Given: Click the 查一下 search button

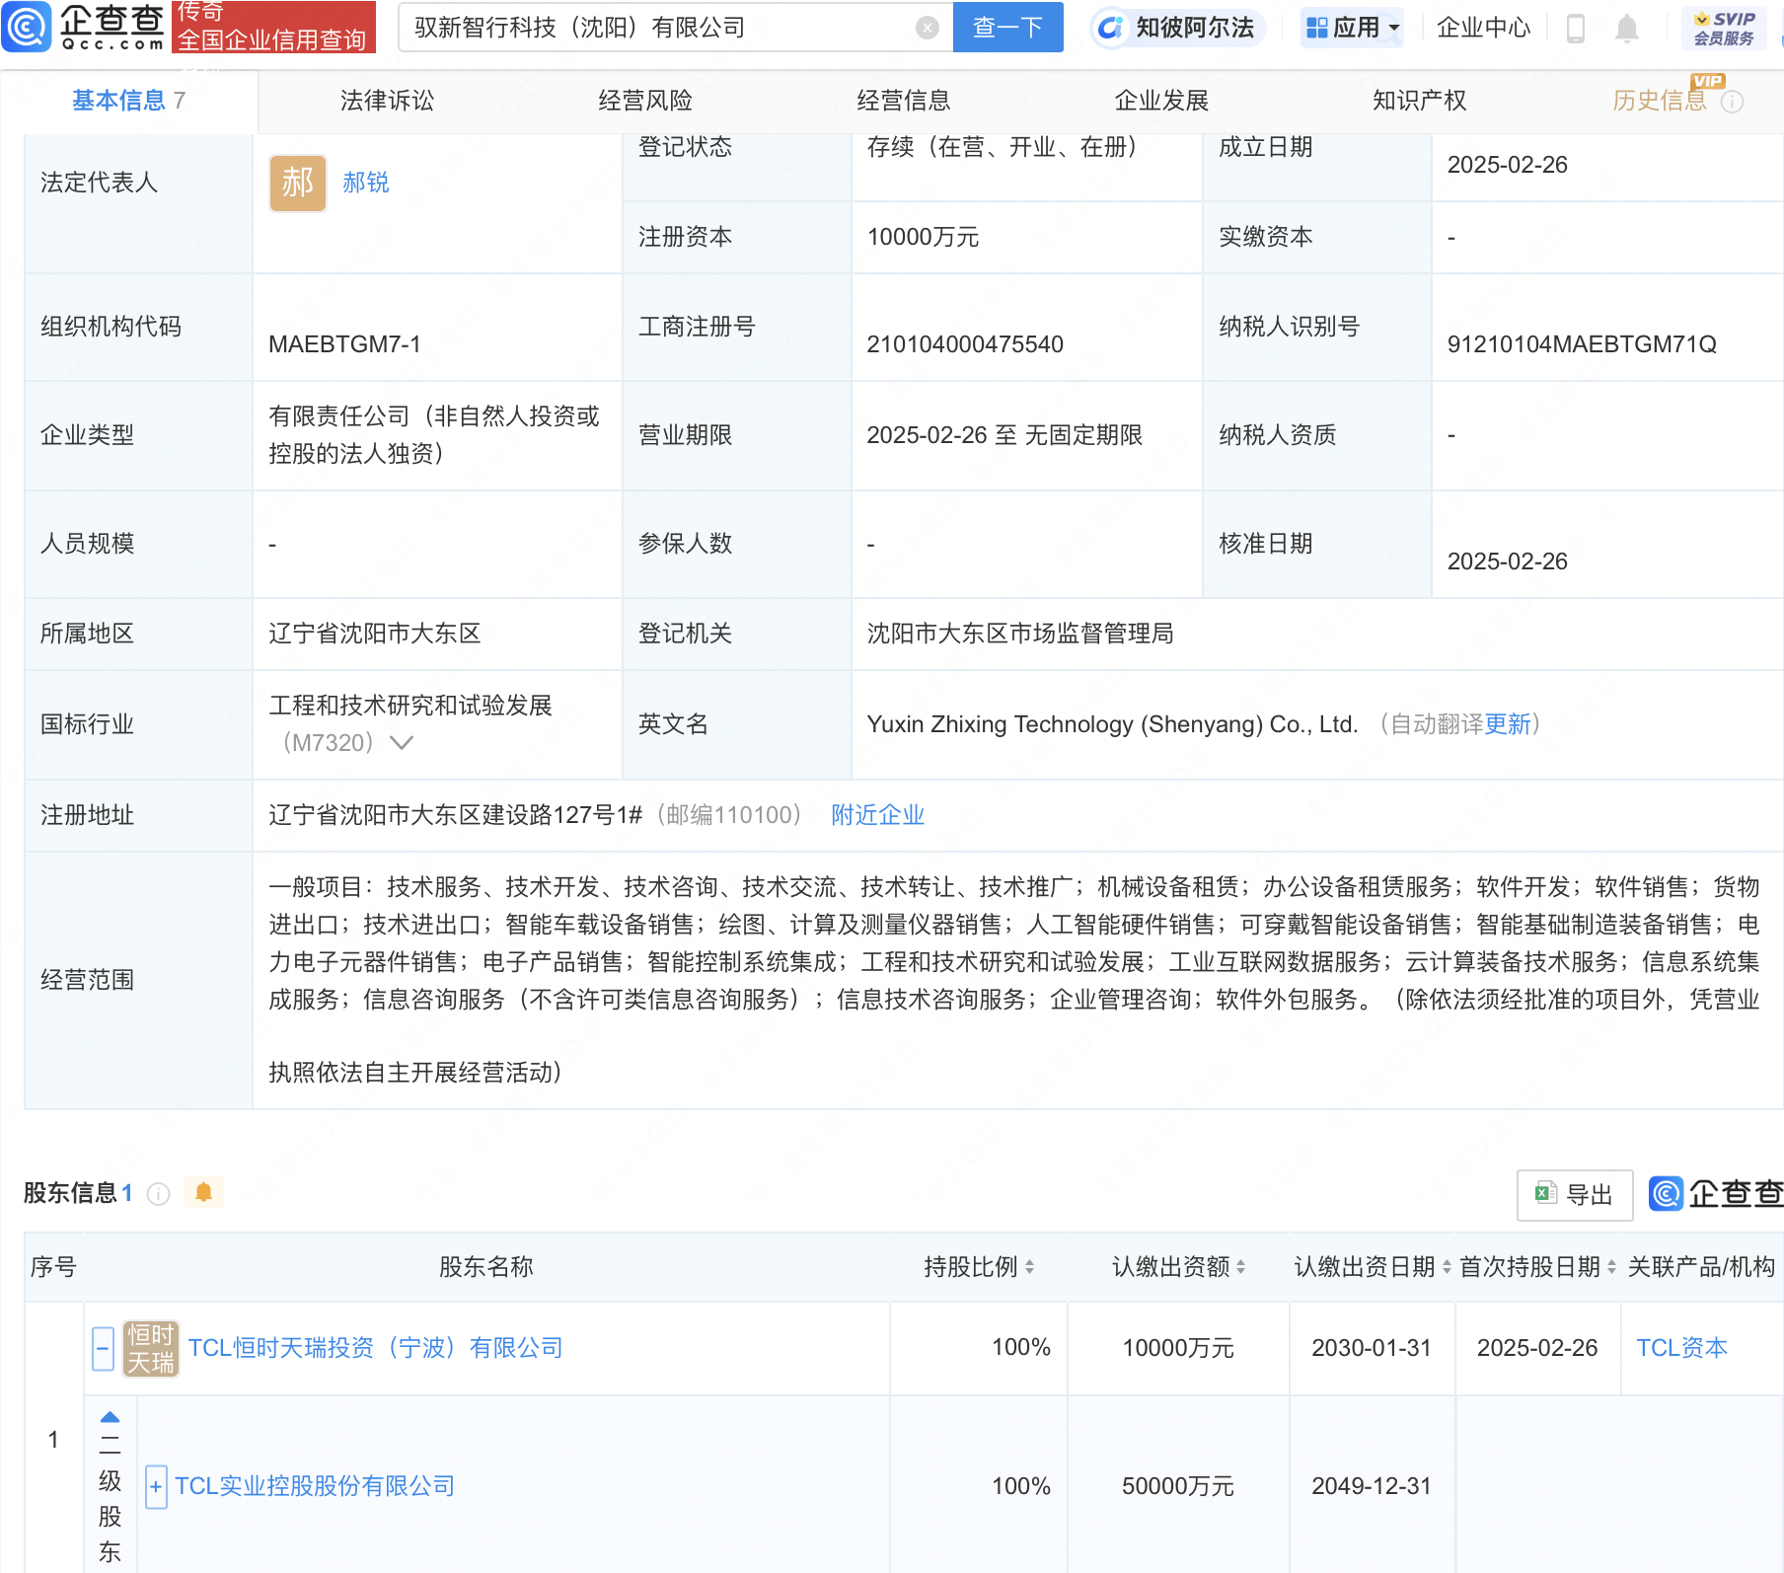Looking at the screenshot, I should pyautogui.click(x=1007, y=28).
